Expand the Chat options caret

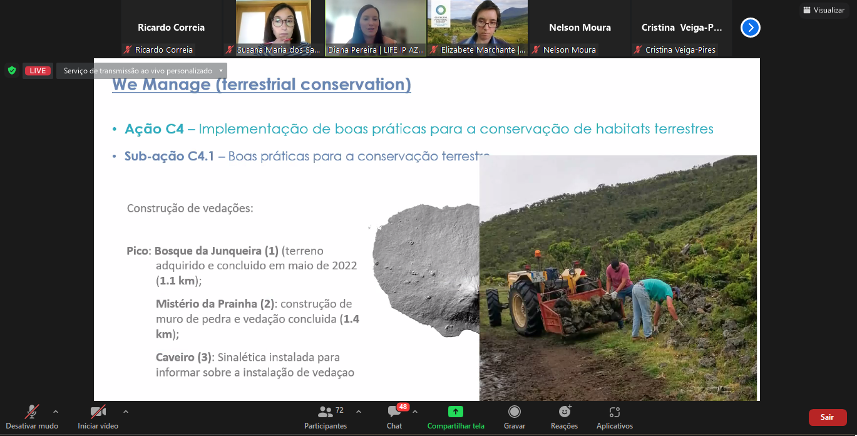415,412
